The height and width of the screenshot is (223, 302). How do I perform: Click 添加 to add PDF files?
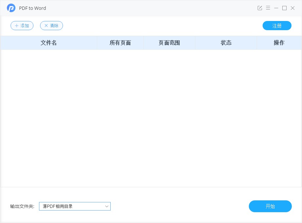(x=22, y=26)
